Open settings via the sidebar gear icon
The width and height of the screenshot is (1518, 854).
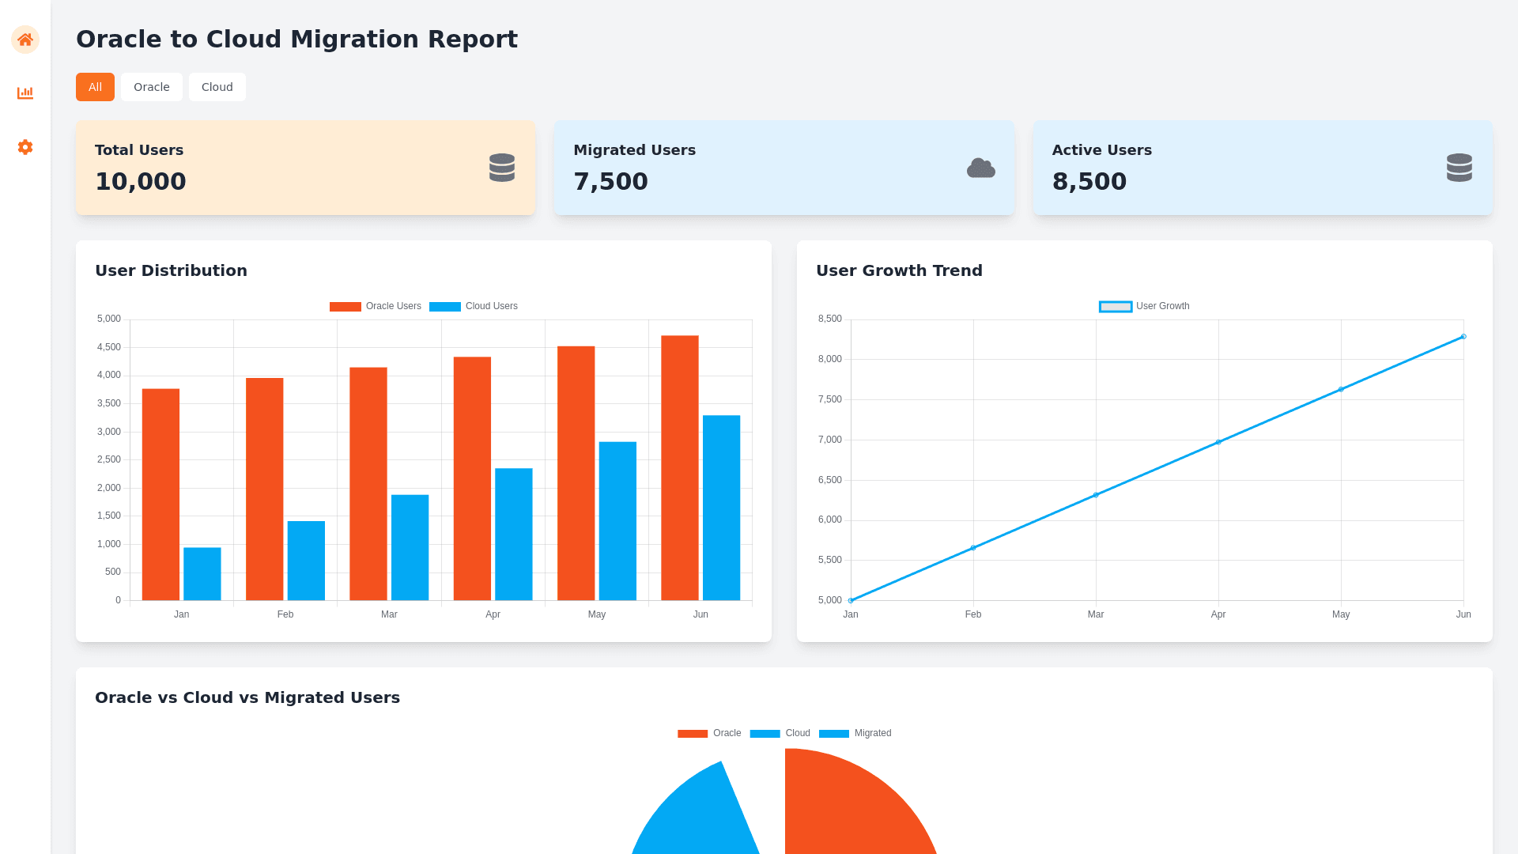pos(25,147)
